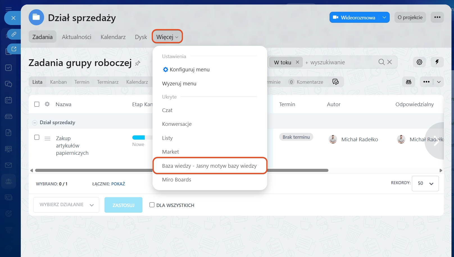Sort by the Autor column header
The height and width of the screenshot is (257, 454).
333,104
